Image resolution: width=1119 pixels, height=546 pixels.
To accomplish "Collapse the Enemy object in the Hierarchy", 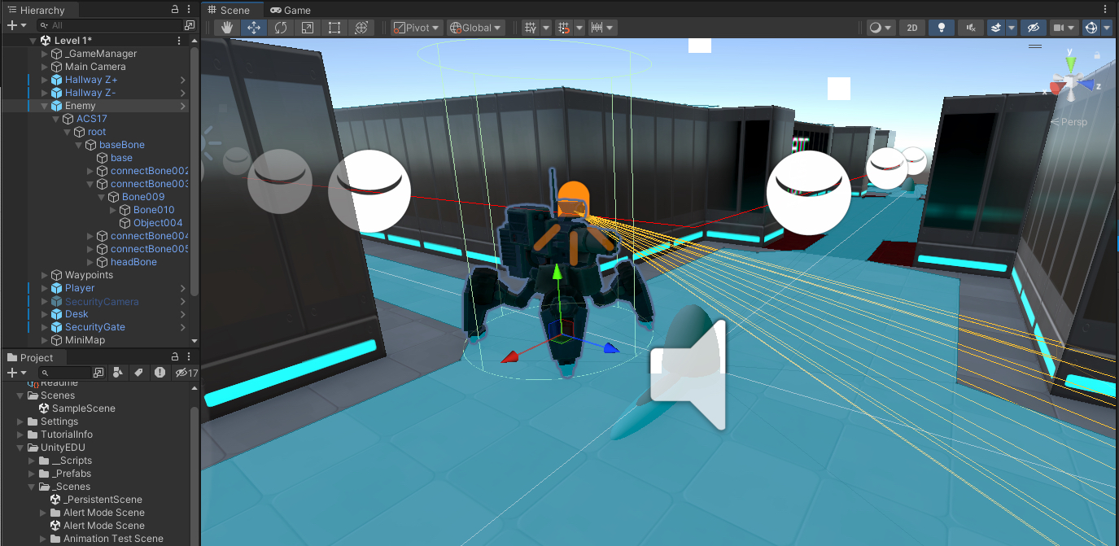I will click(45, 105).
